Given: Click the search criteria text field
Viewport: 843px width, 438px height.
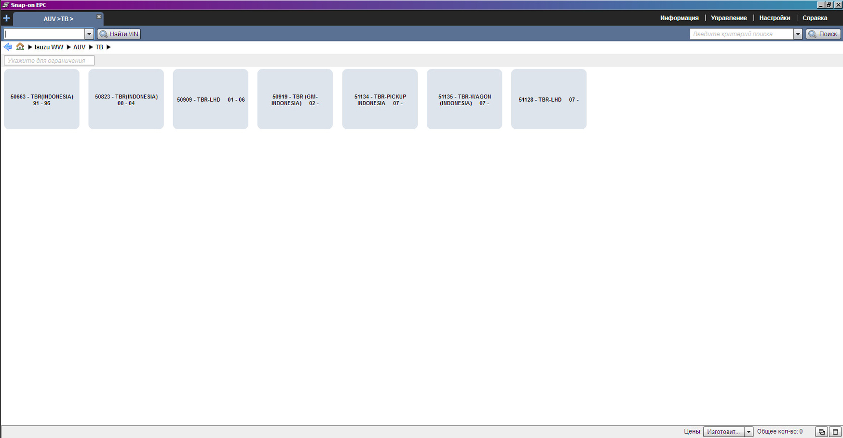Looking at the screenshot, I should pos(741,34).
